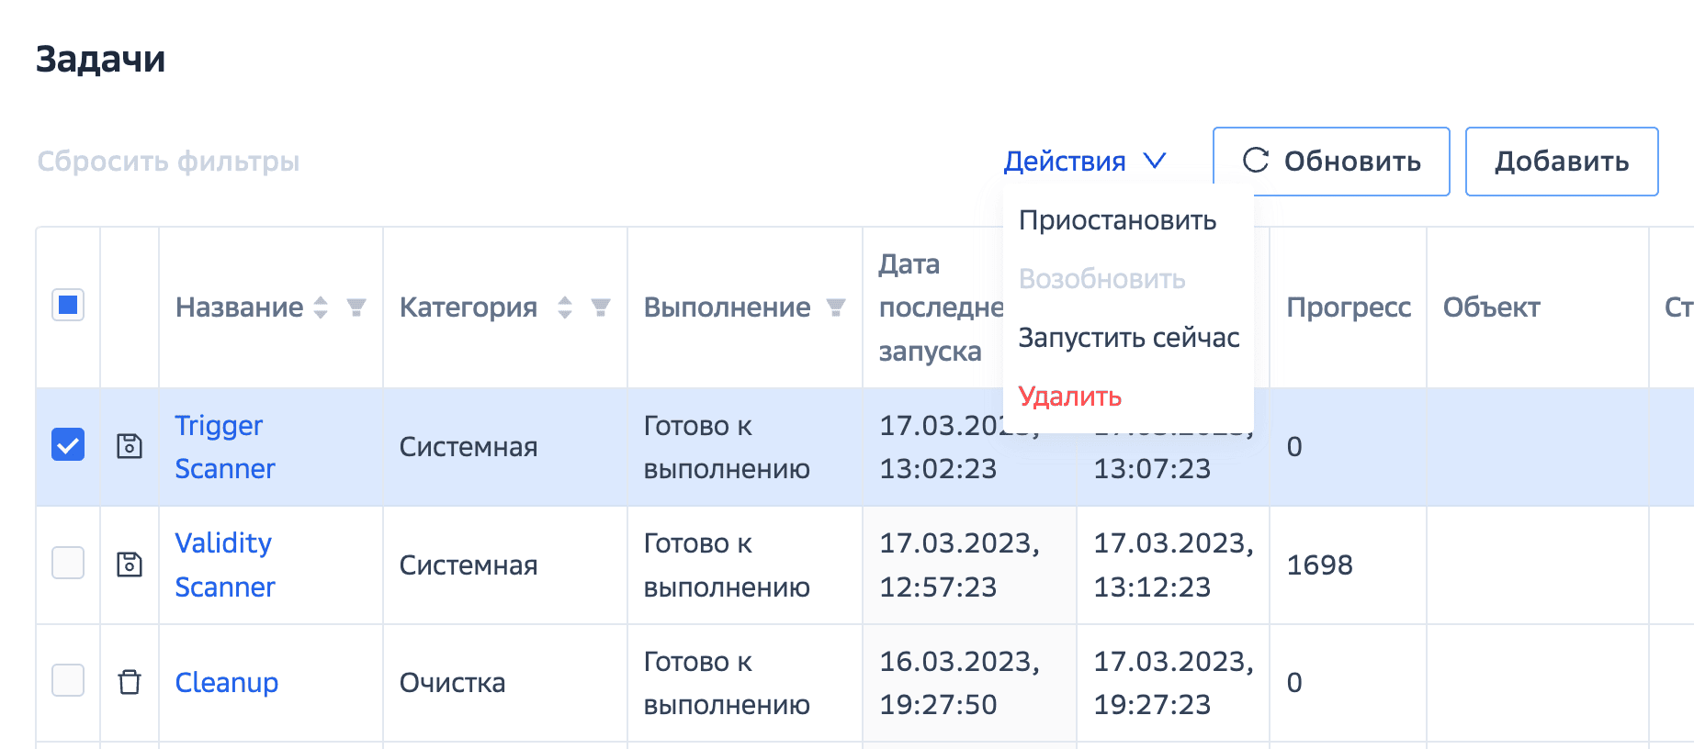
Task: Choose Удалить from the actions menu
Action: [1069, 397]
